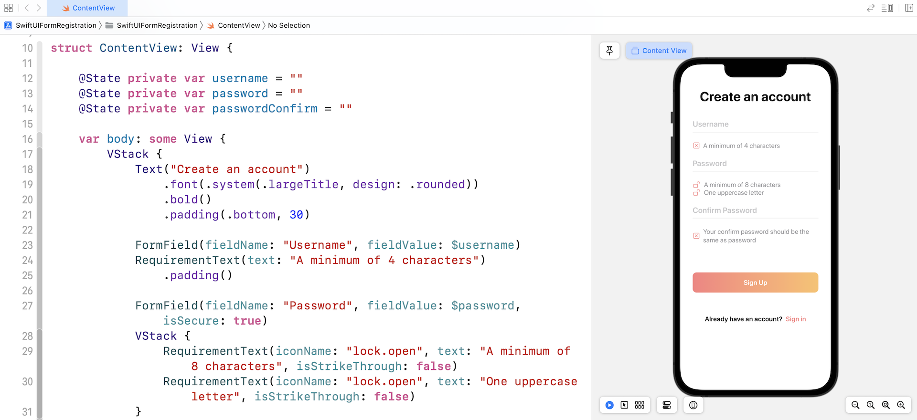Image resolution: width=917 pixels, height=420 pixels.
Task: Toggle the editor review swap arrows
Action: coord(871,8)
